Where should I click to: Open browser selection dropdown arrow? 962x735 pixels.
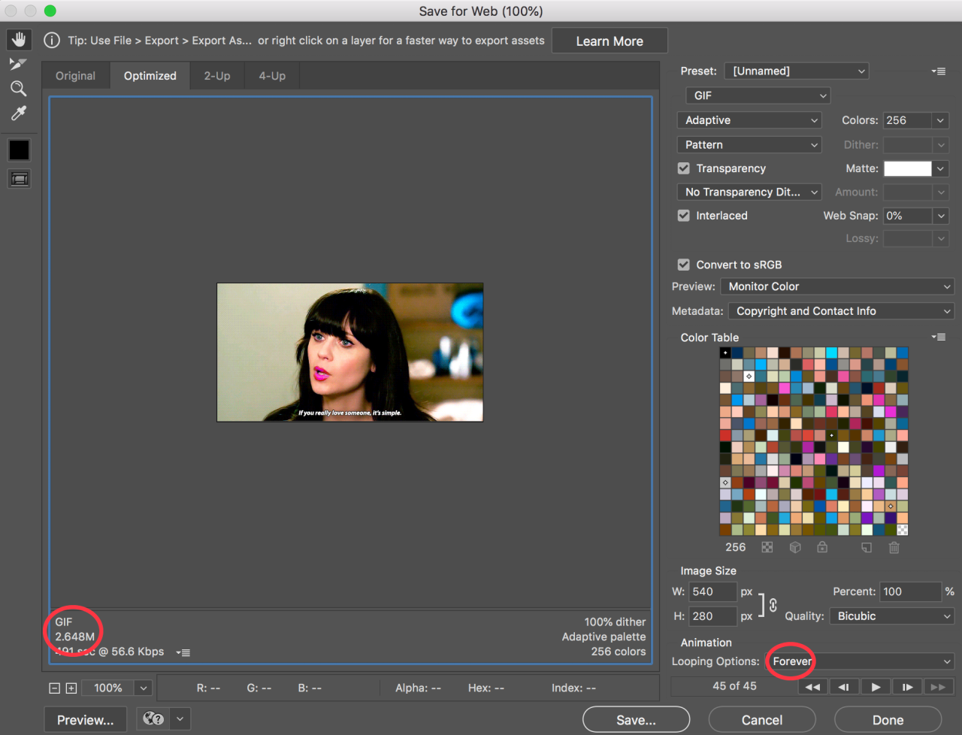[180, 719]
